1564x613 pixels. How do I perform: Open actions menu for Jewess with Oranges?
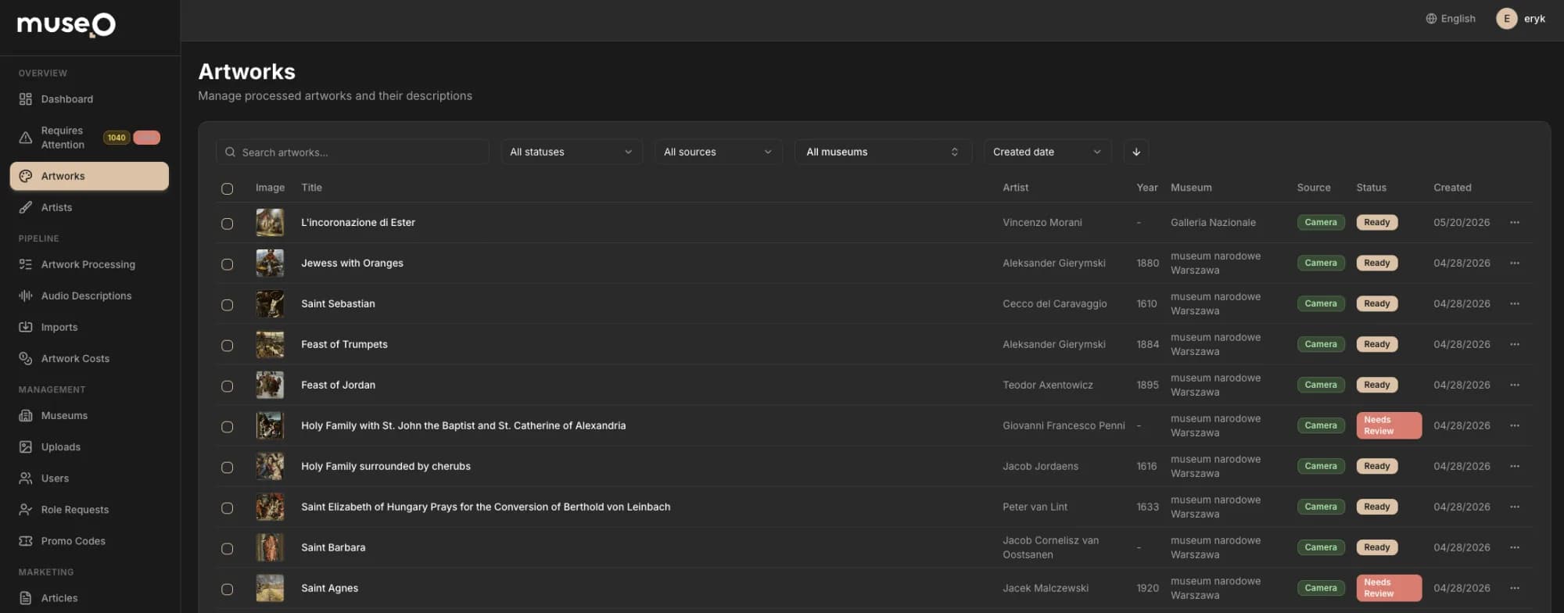pos(1515,263)
